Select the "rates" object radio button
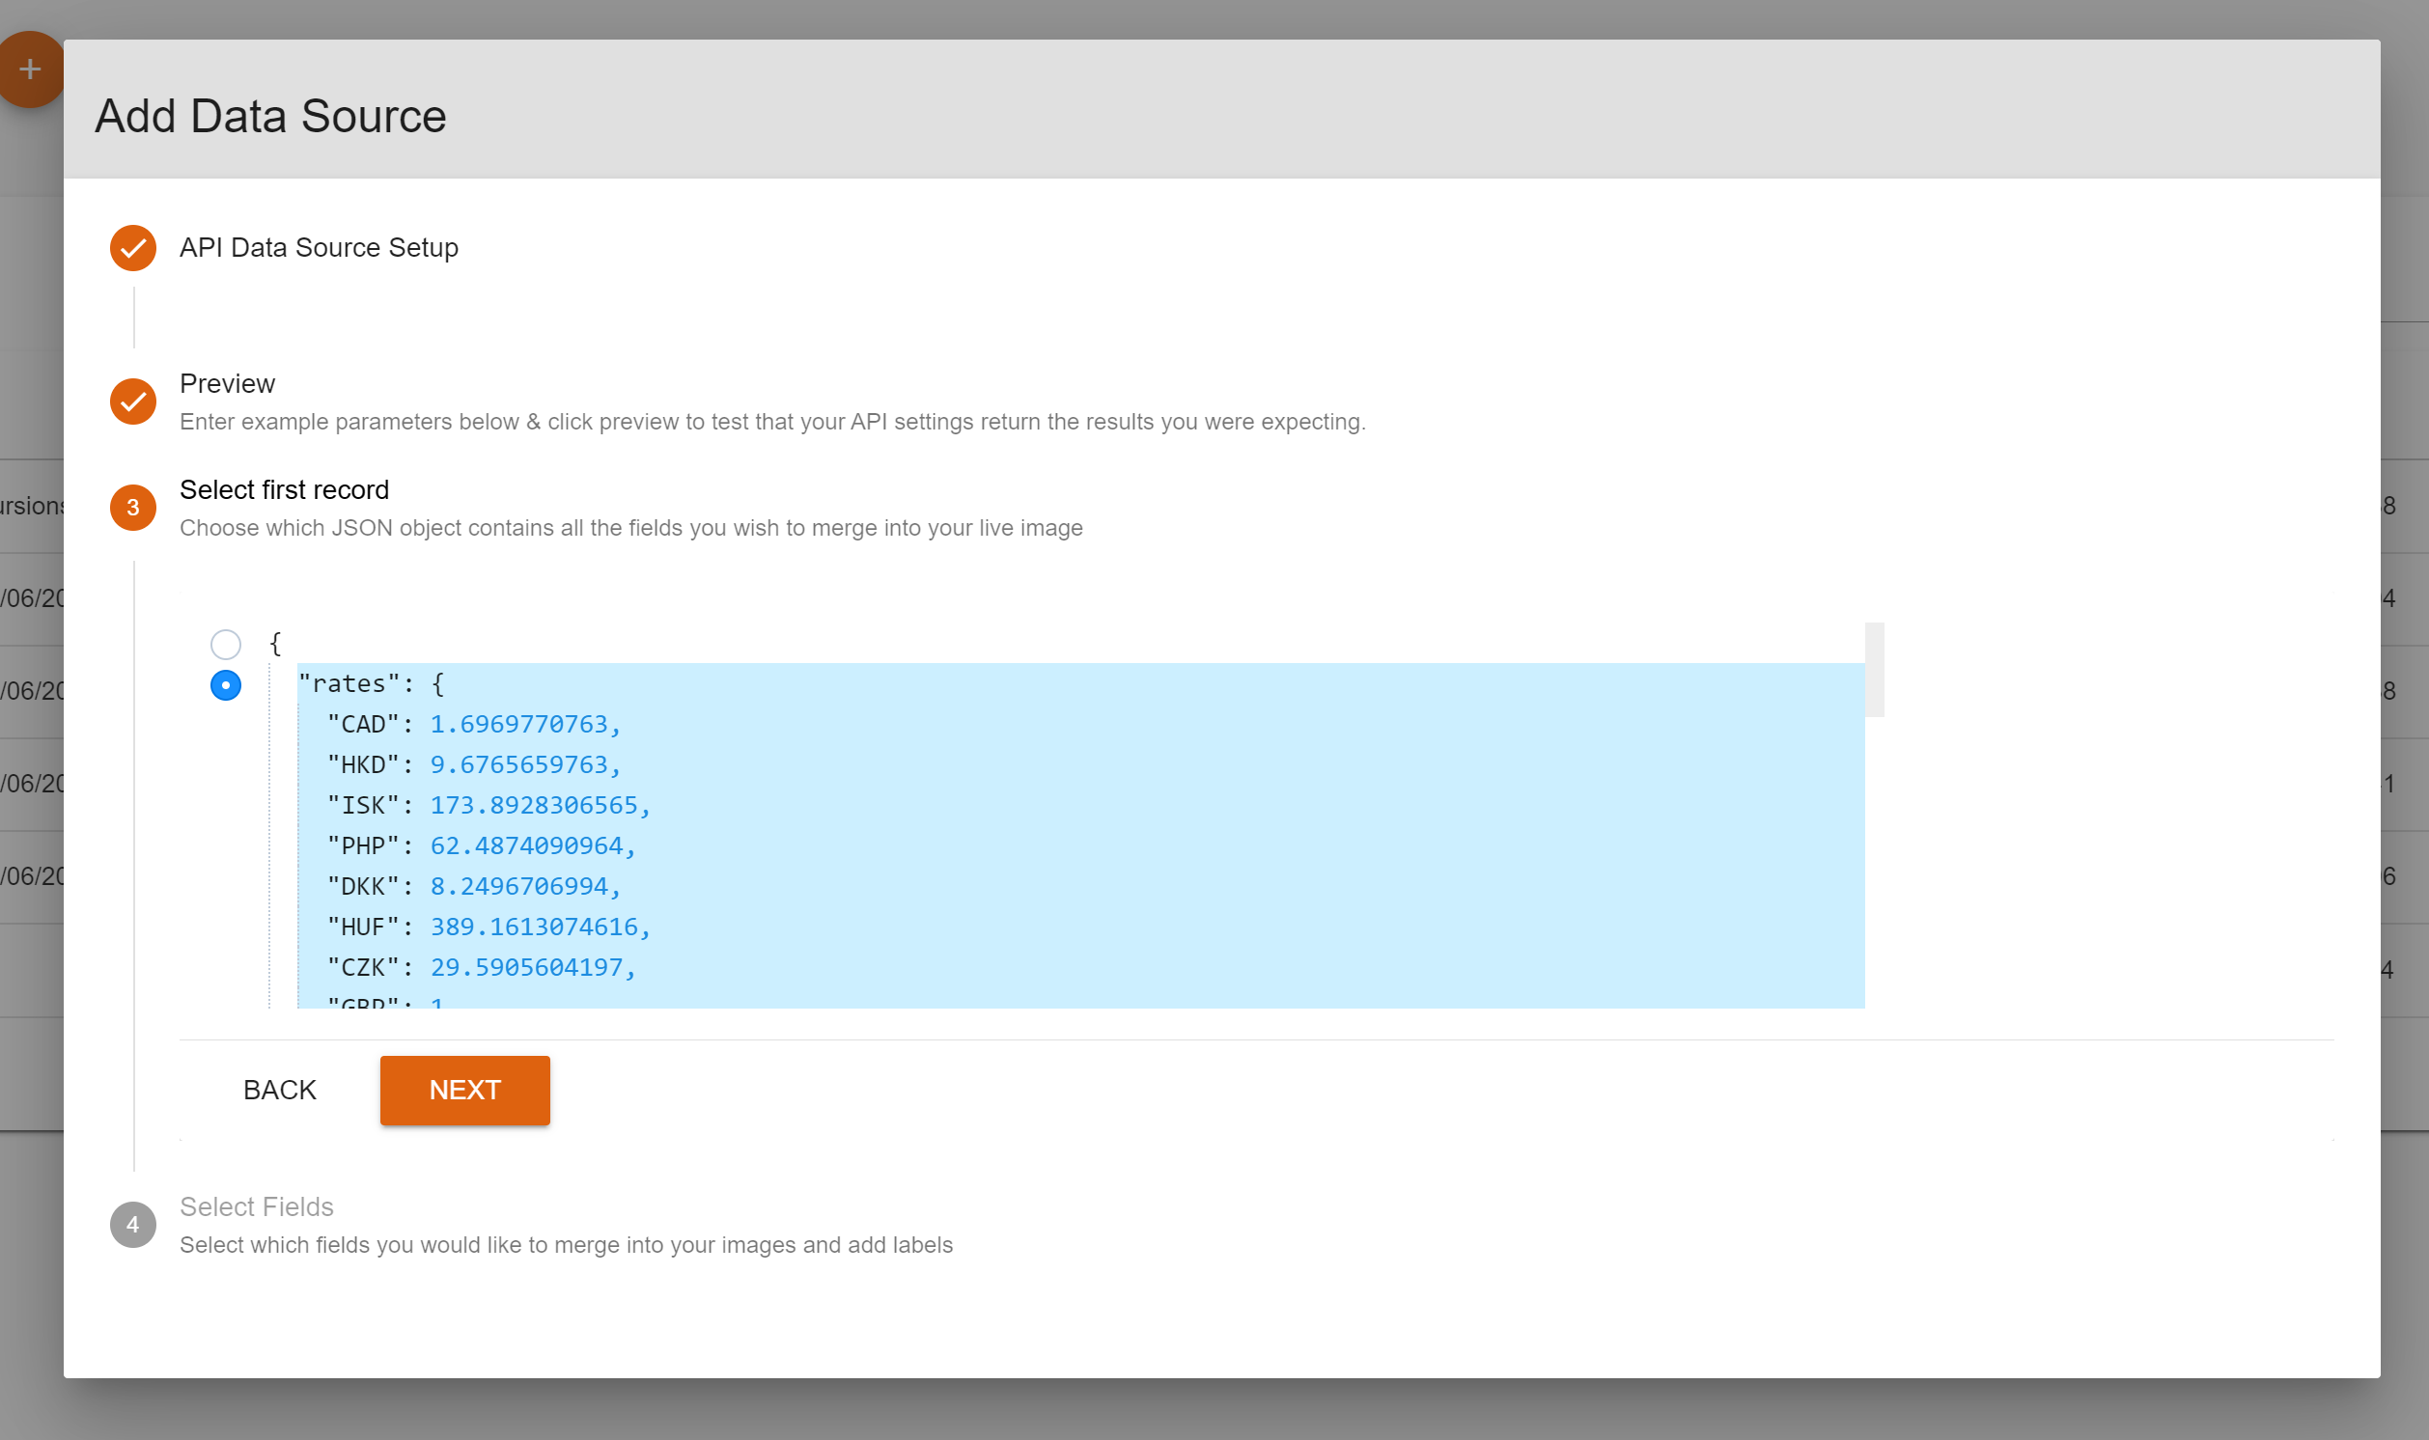Screen dimensions: 2429x1440 pyautogui.click(x=225, y=686)
